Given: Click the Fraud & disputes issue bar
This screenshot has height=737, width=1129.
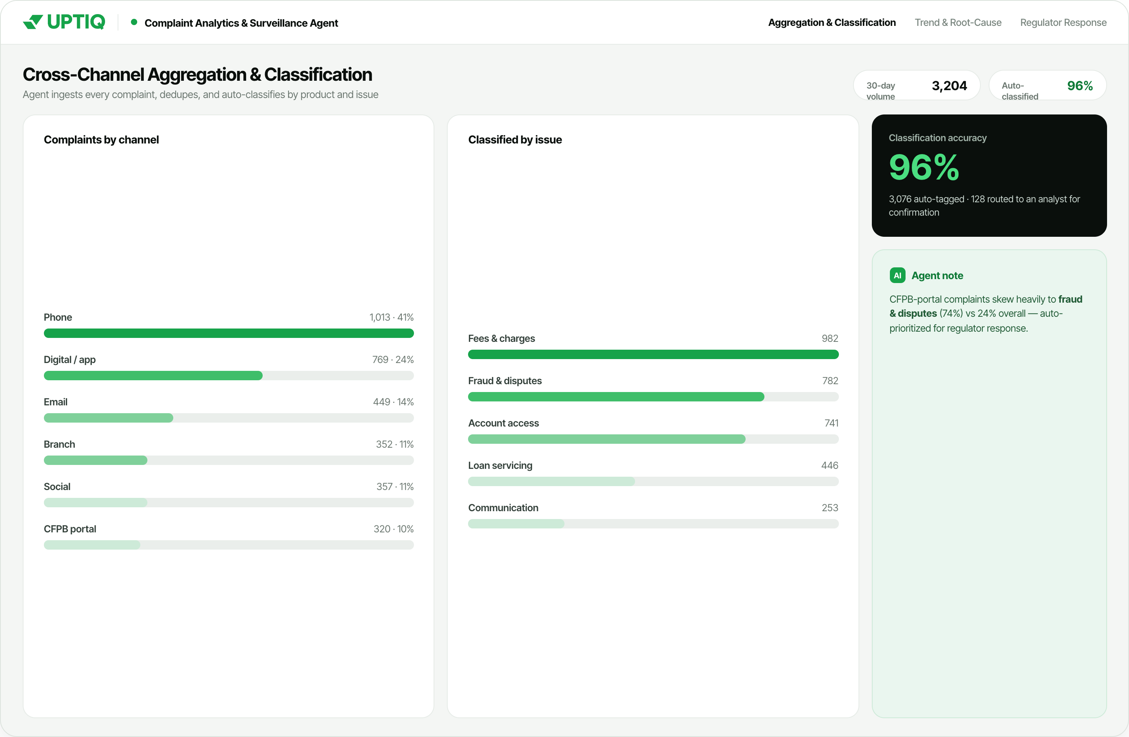Looking at the screenshot, I should pos(653,397).
